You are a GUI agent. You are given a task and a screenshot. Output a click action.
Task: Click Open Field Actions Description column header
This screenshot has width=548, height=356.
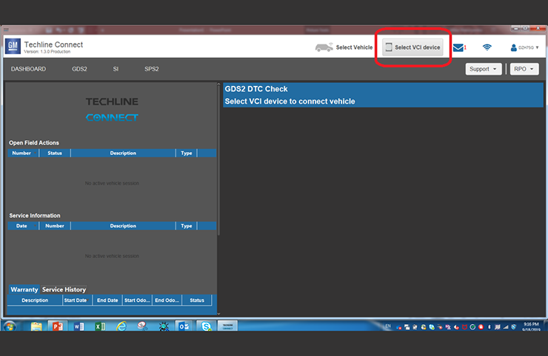[x=123, y=153]
